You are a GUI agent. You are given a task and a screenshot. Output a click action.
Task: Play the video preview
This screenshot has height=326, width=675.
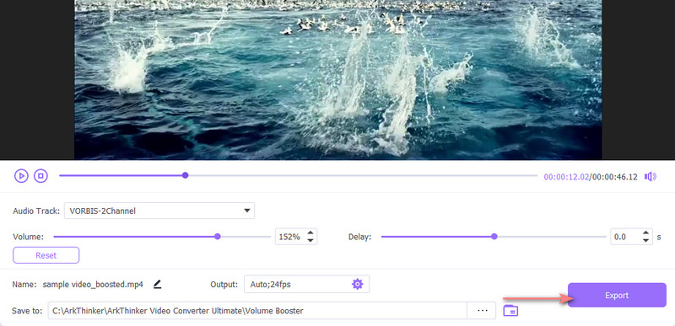tap(21, 176)
